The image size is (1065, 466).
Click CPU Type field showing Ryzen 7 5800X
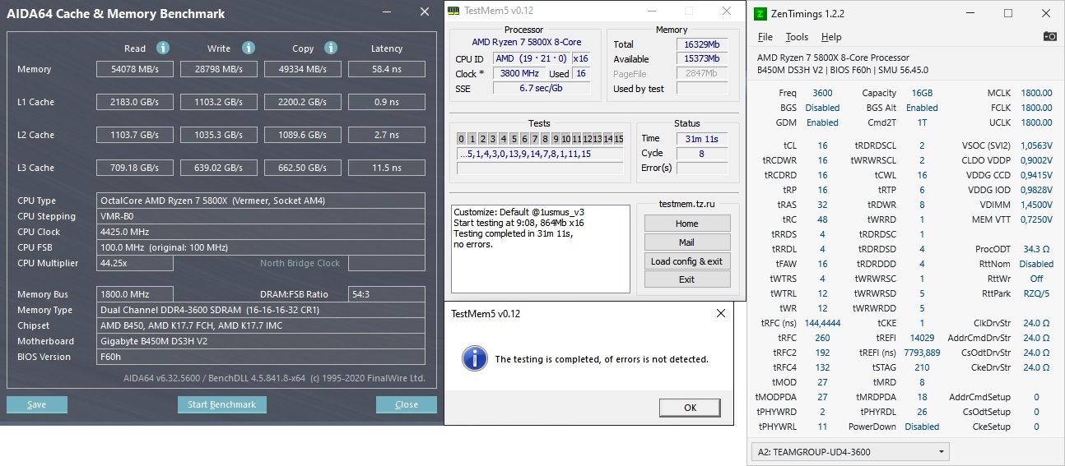coord(261,201)
